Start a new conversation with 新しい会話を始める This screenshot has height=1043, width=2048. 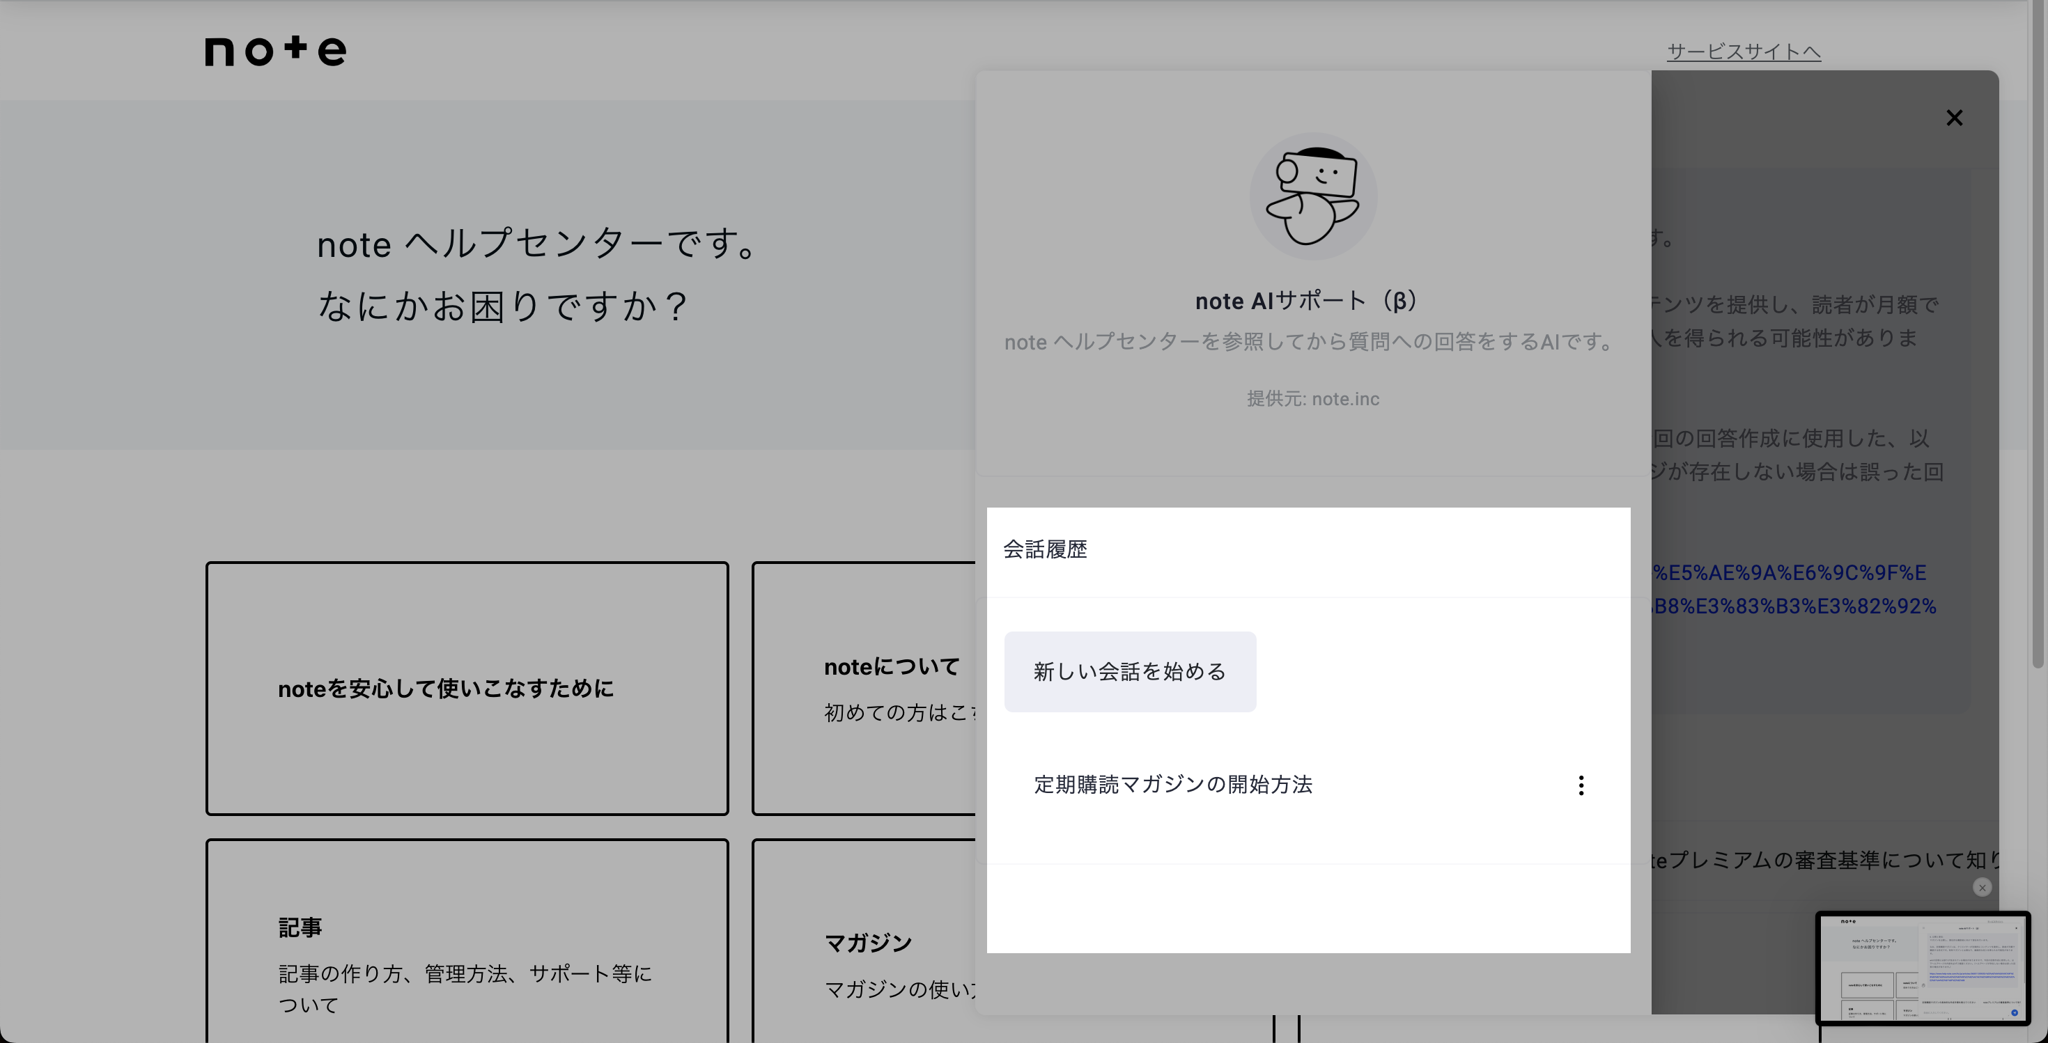(1130, 671)
